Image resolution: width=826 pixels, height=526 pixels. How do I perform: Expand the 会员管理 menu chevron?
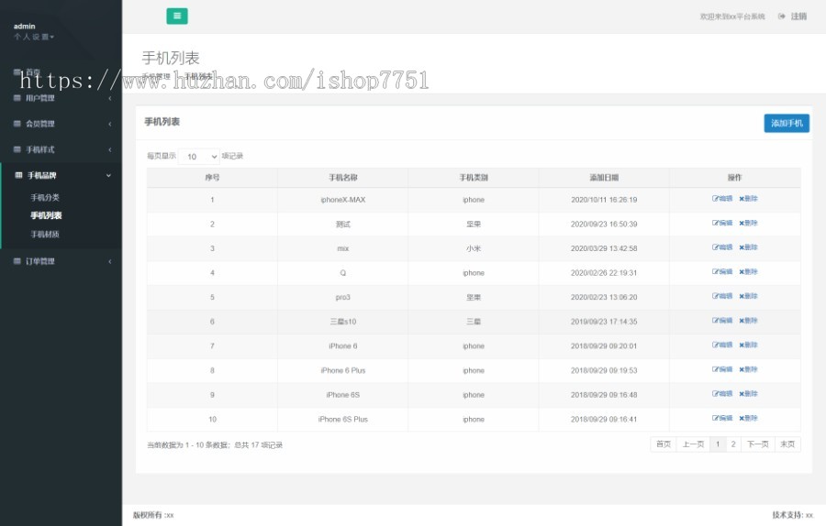(x=109, y=124)
